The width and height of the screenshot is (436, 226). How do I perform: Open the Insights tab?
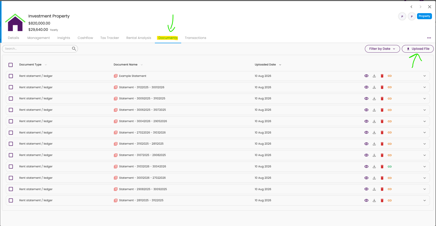point(64,38)
